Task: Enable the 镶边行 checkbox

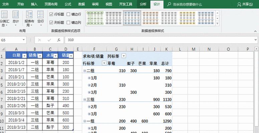Action: point(68,14)
